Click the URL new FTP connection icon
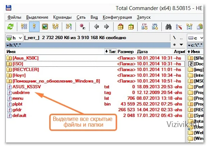The width and height of the screenshot is (207, 146). (x=155, y=27)
